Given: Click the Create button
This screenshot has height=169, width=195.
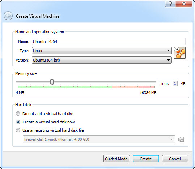Looking at the screenshot, I should coord(146,159).
